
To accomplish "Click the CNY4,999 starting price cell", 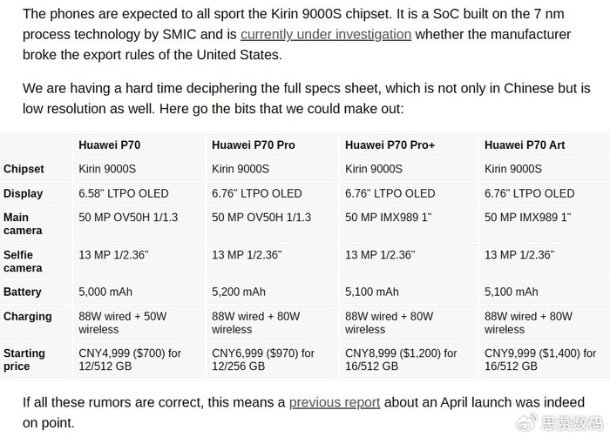I will tap(130, 360).
